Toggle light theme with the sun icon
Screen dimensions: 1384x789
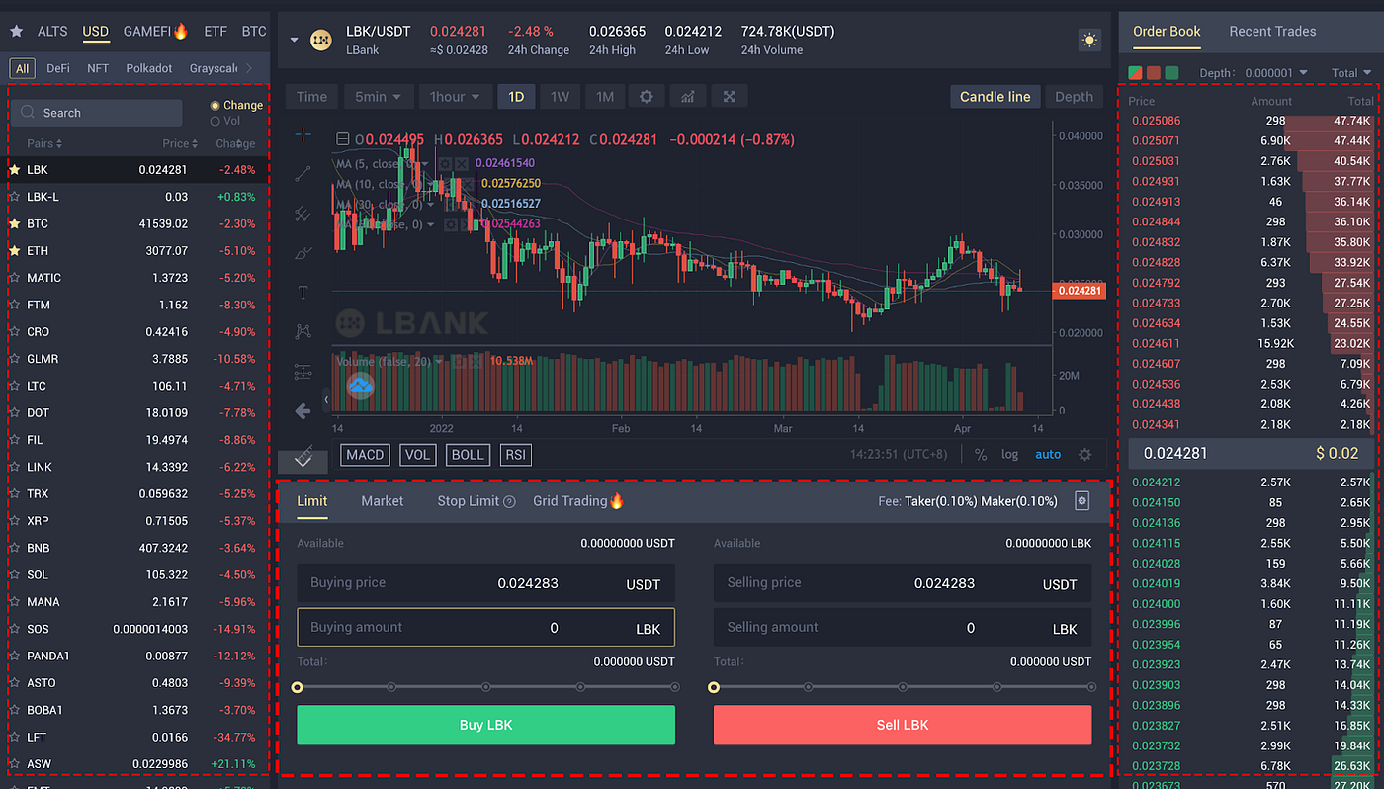(x=1089, y=40)
